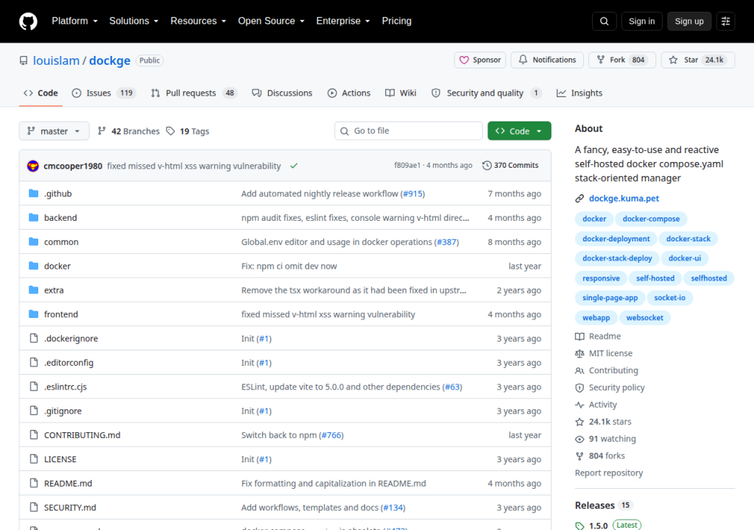Click the f809ae1 commit hash

click(x=407, y=166)
